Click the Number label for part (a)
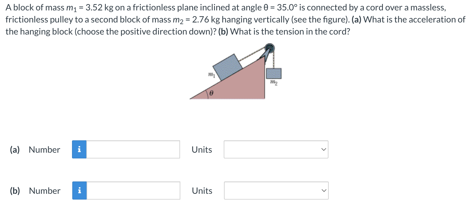 [x=44, y=149]
